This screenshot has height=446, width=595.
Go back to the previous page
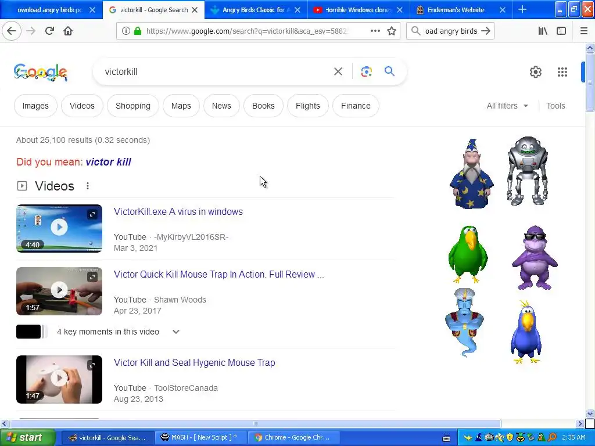tap(12, 31)
